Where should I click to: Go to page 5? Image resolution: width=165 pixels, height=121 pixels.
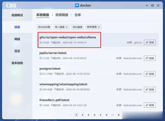point(101,115)
